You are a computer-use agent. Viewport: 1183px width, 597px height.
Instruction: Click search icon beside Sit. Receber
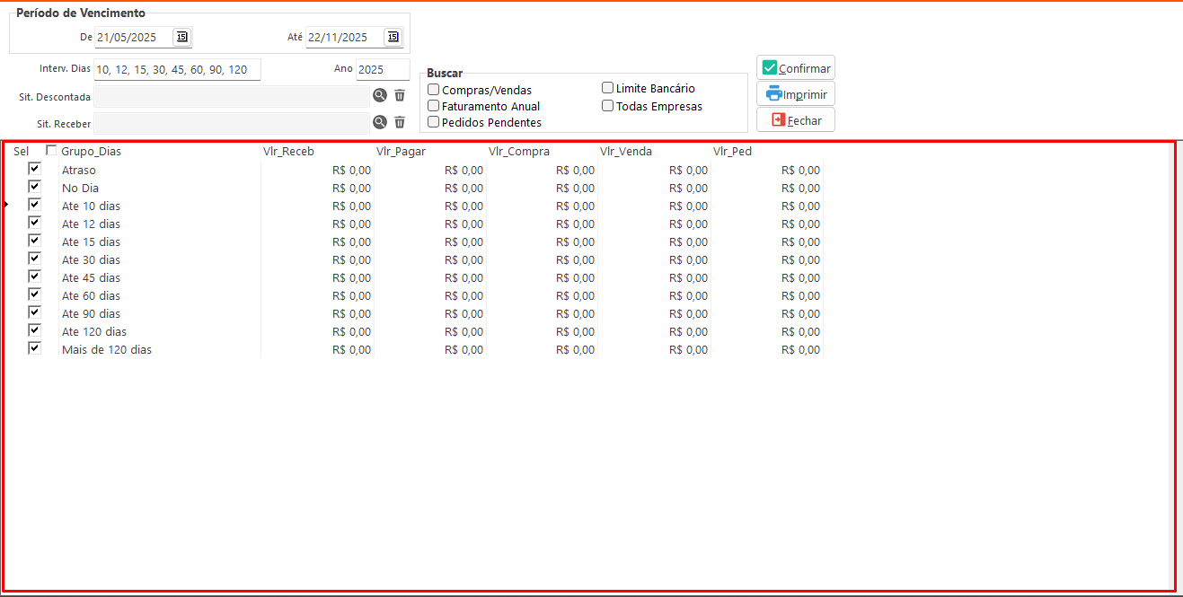pos(380,122)
